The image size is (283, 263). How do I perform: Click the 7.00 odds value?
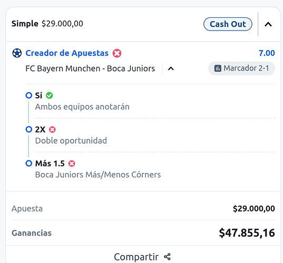267,53
